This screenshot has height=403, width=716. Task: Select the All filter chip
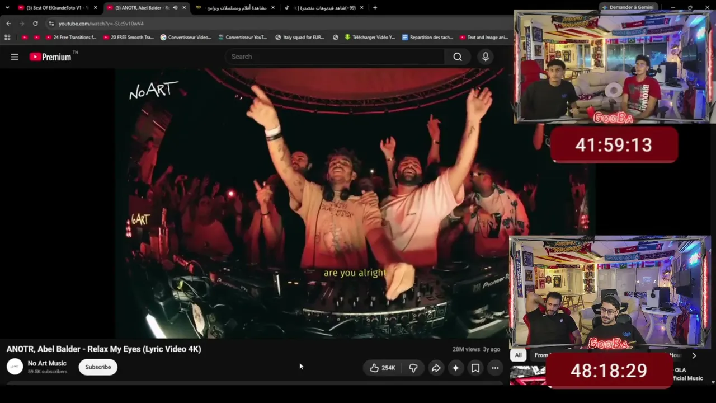[x=519, y=355]
